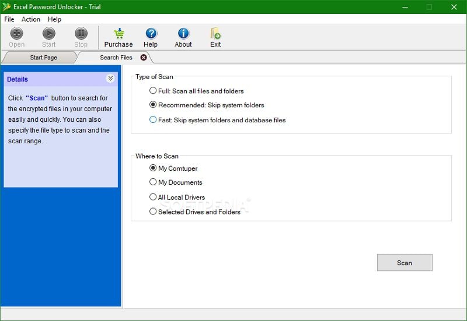Open the Purchase shopping cart icon

coord(119,33)
